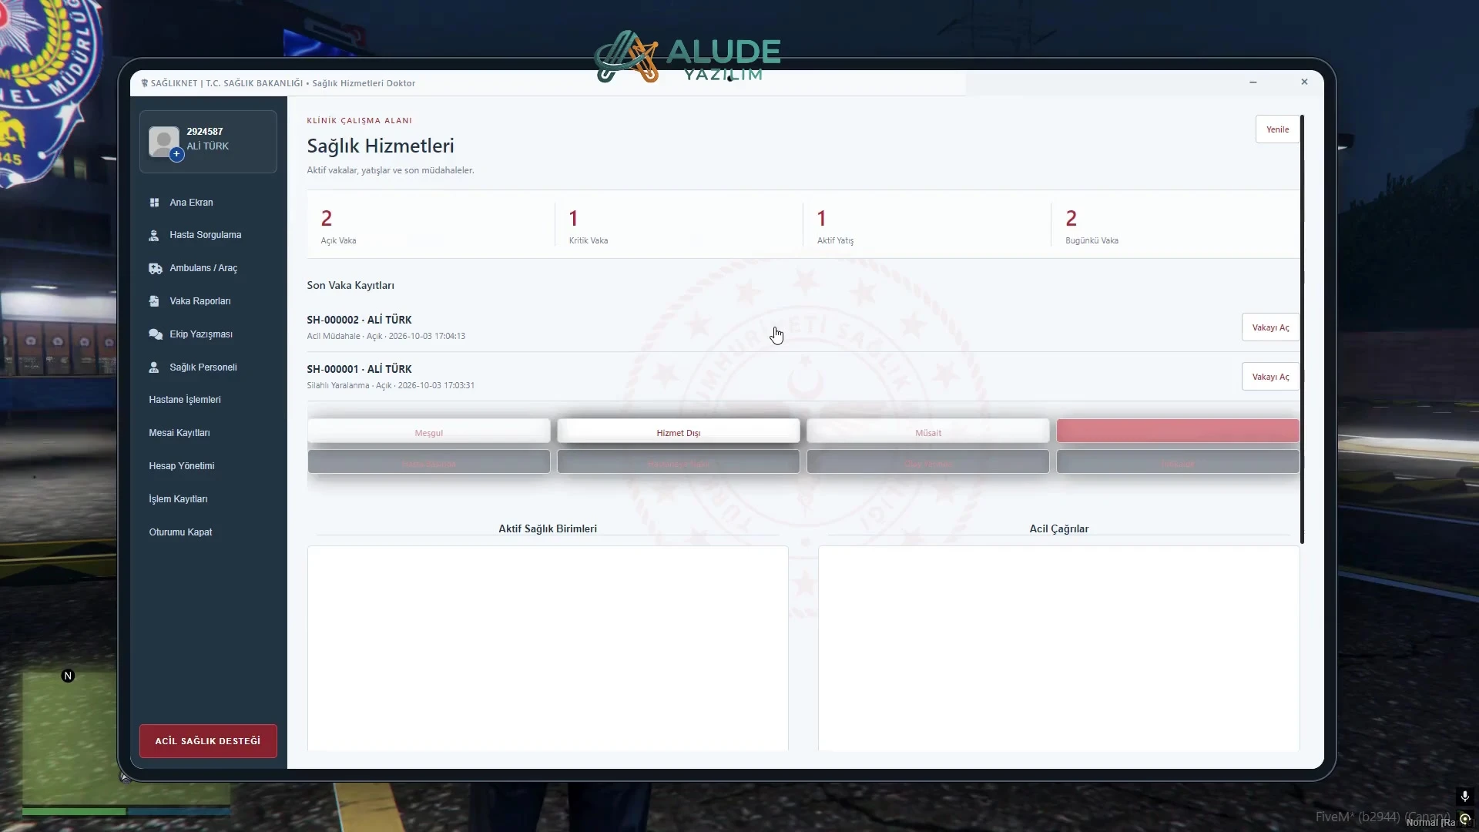Set status to Hizmet Dışı

click(x=679, y=432)
